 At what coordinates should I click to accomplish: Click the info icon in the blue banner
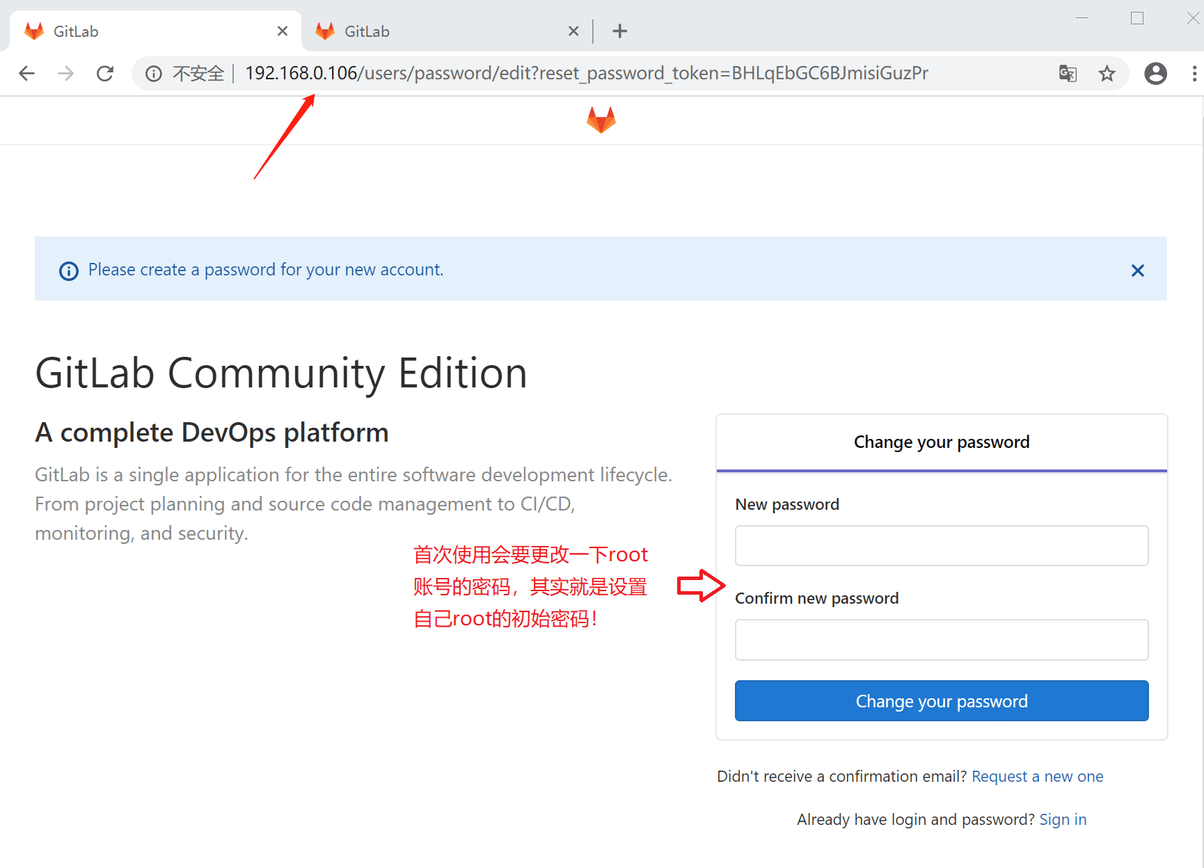coord(68,271)
